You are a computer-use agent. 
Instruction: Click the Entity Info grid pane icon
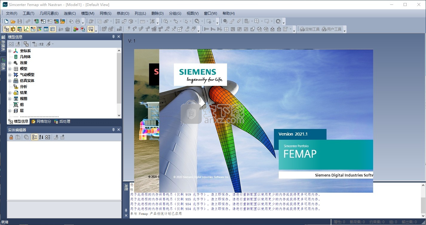tap(46, 29)
